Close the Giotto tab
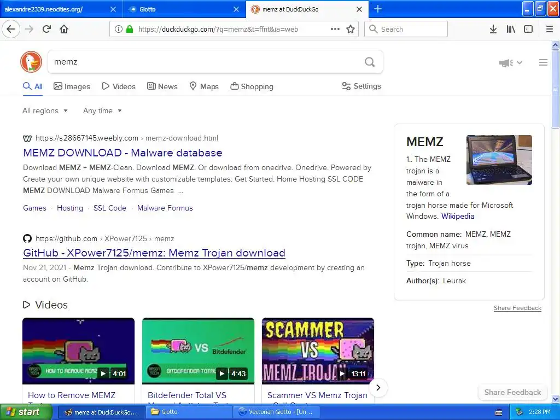Image resolution: width=560 pixels, height=420 pixels. point(236,9)
